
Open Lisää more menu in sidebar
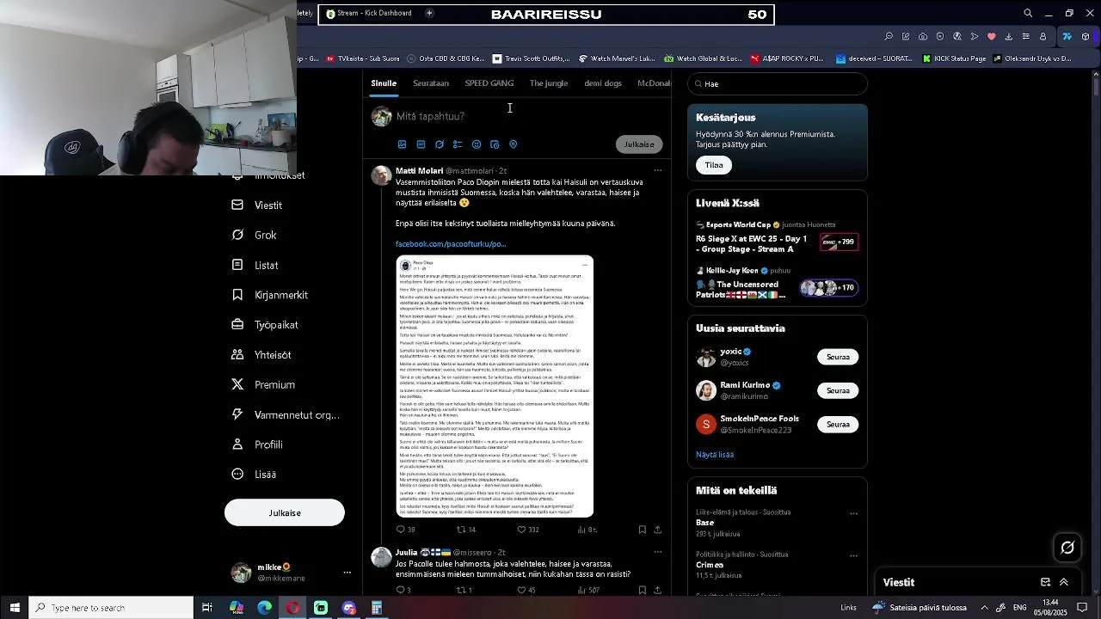(x=254, y=475)
